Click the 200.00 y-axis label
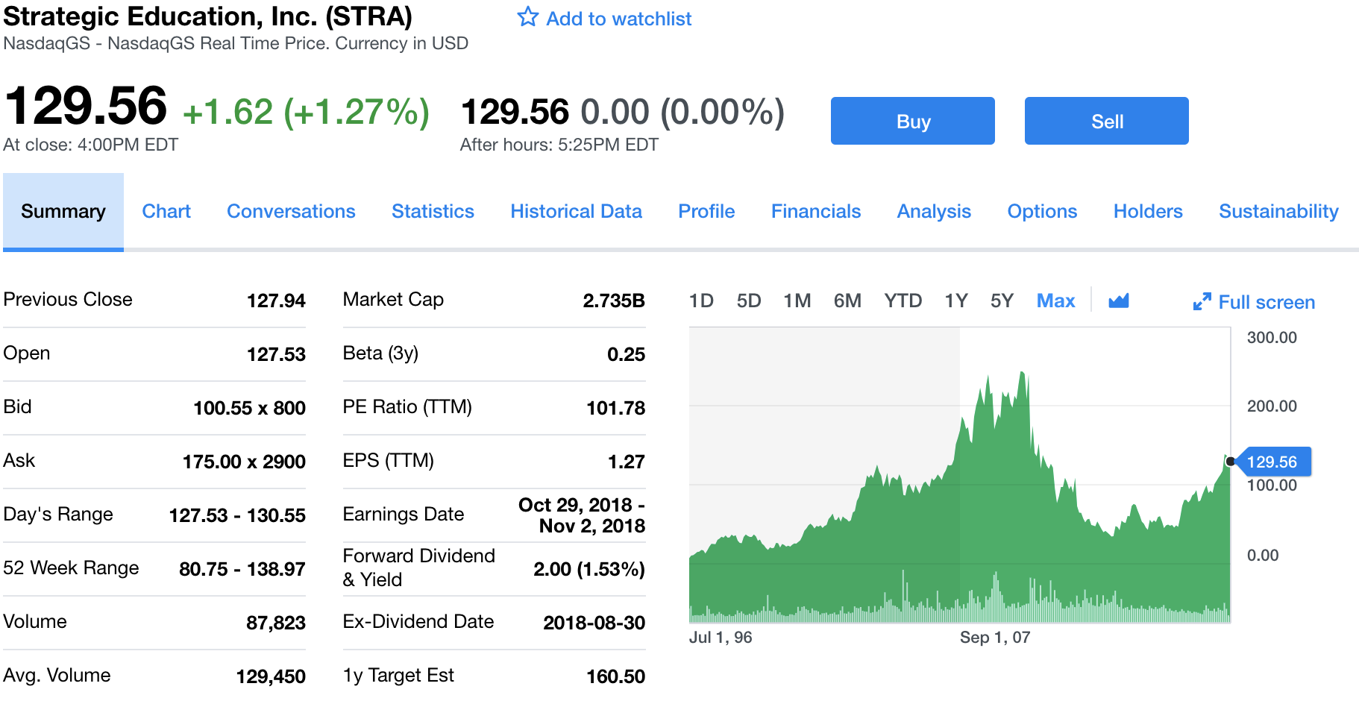Screen dimensions: 1359x701 point(1272,406)
